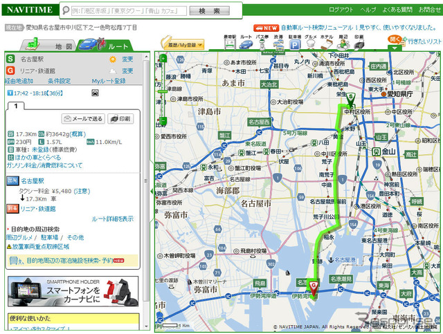
Task: Click the search keyword input field
Action: [x=129, y=11]
